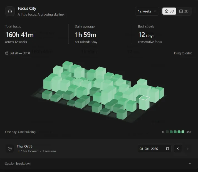
Task: Open the 08-Oct-2026 date field
Action: tap(154, 149)
